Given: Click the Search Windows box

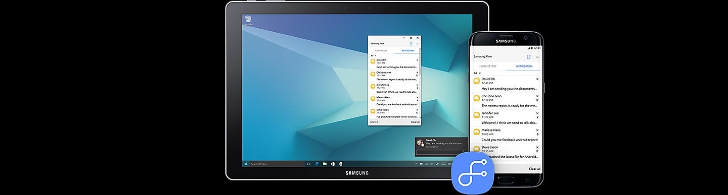Looking at the screenshot, I should [x=277, y=164].
